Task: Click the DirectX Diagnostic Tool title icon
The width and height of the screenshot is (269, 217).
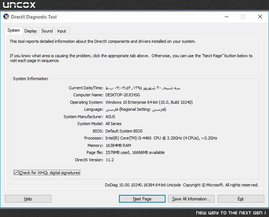Action: [6, 17]
